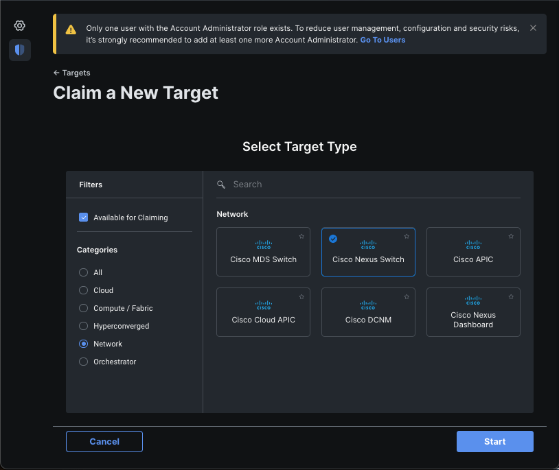559x470 pixels.
Task: Click the Cisco logo on APIC card
Action: (473, 245)
